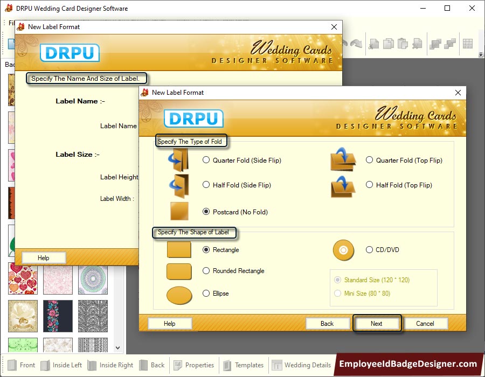Choose Half Fold (Top Flip)
Image resolution: width=485 pixels, height=377 pixels.
[x=369, y=185]
